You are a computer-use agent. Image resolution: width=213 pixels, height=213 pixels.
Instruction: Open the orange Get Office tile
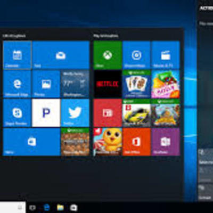coord(136,142)
